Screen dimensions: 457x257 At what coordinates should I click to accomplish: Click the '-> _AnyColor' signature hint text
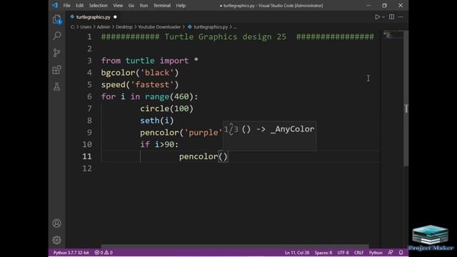286,129
